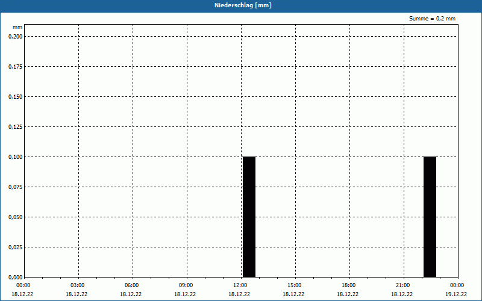Click the precipitation bar after 21:00
The width and height of the screenshot is (482, 301).
click(430, 217)
